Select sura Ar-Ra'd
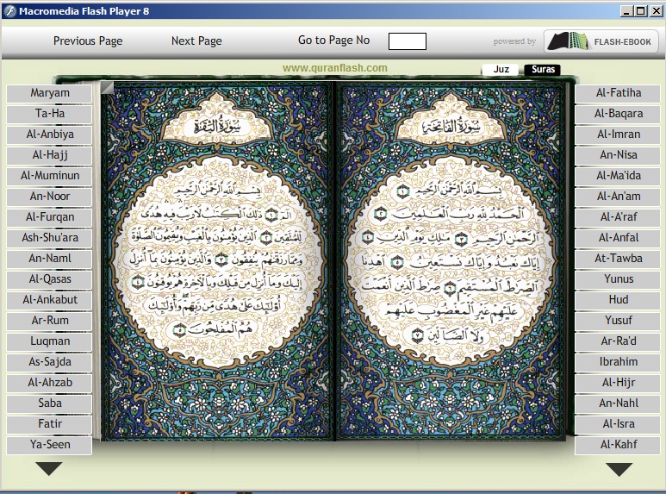 pyautogui.click(x=618, y=341)
